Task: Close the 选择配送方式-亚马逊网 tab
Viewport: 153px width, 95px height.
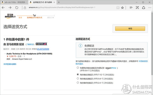Action: [x=54, y=2]
